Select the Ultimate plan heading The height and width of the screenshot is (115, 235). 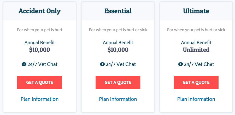click(x=196, y=11)
